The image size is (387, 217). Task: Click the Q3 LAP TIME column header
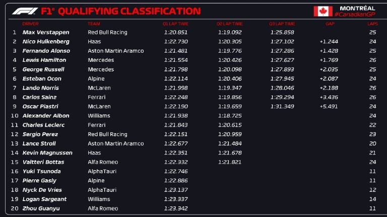point(282,24)
